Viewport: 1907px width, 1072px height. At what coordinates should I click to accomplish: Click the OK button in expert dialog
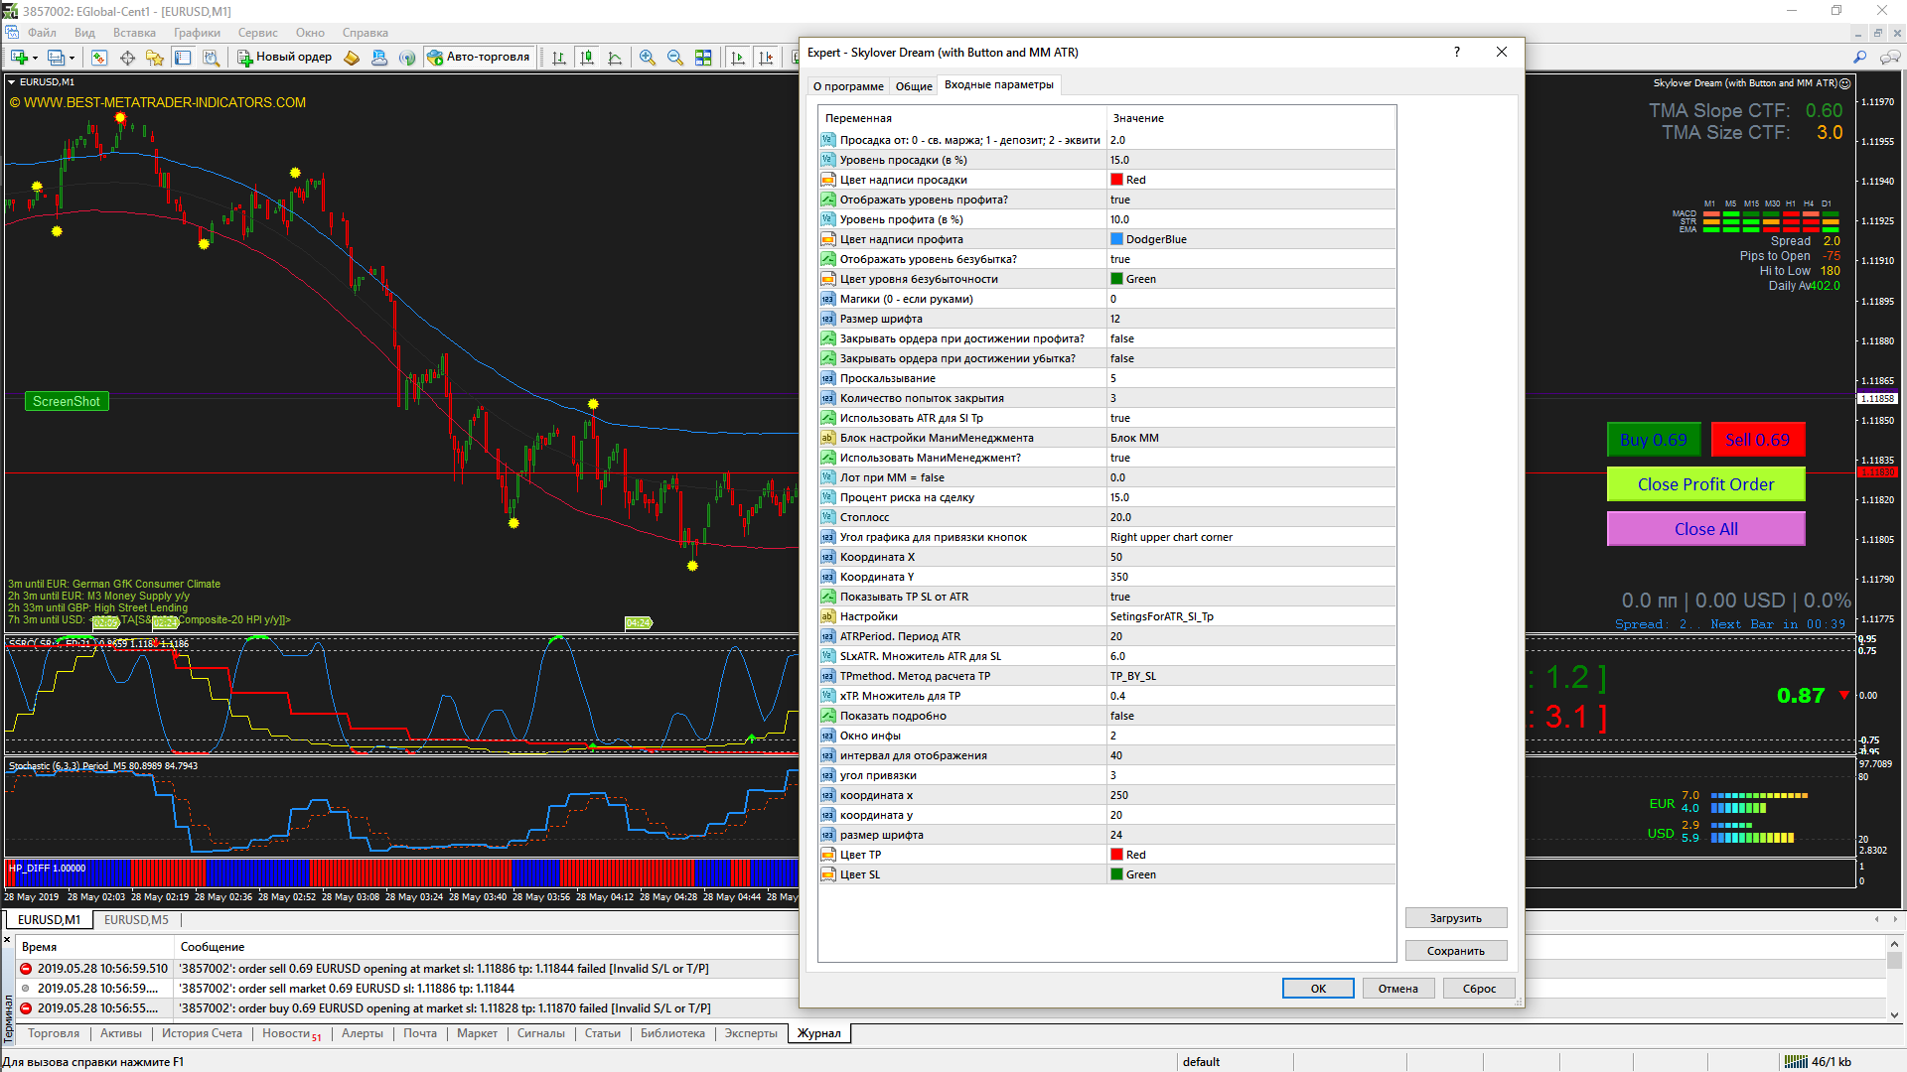coord(1318,989)
